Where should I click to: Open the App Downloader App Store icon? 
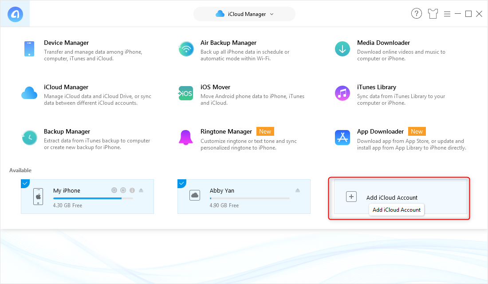coord(342,138)
